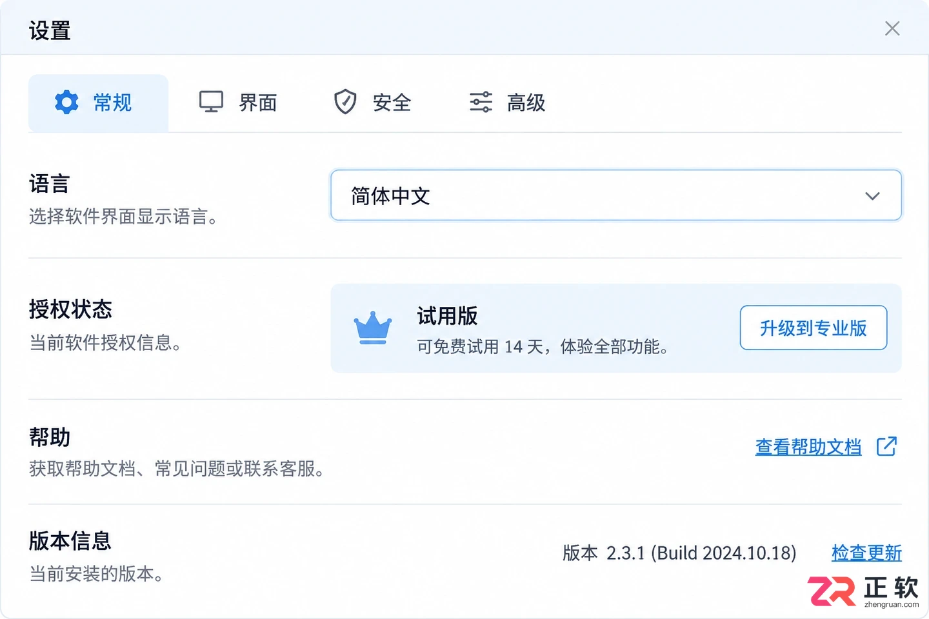Screen dimensions: 929x619
Task: Click 升级到专业版 upgrade button
Action: click(x=814, y=328)
